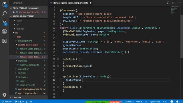Click line number 33 in gutter
Viewport: 183px width, 103px height.
(54, 80)
